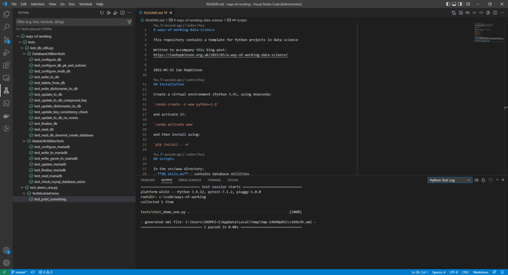Switch to the TERMINAL panel tab

pyautogui.click(x=214, y=180)
